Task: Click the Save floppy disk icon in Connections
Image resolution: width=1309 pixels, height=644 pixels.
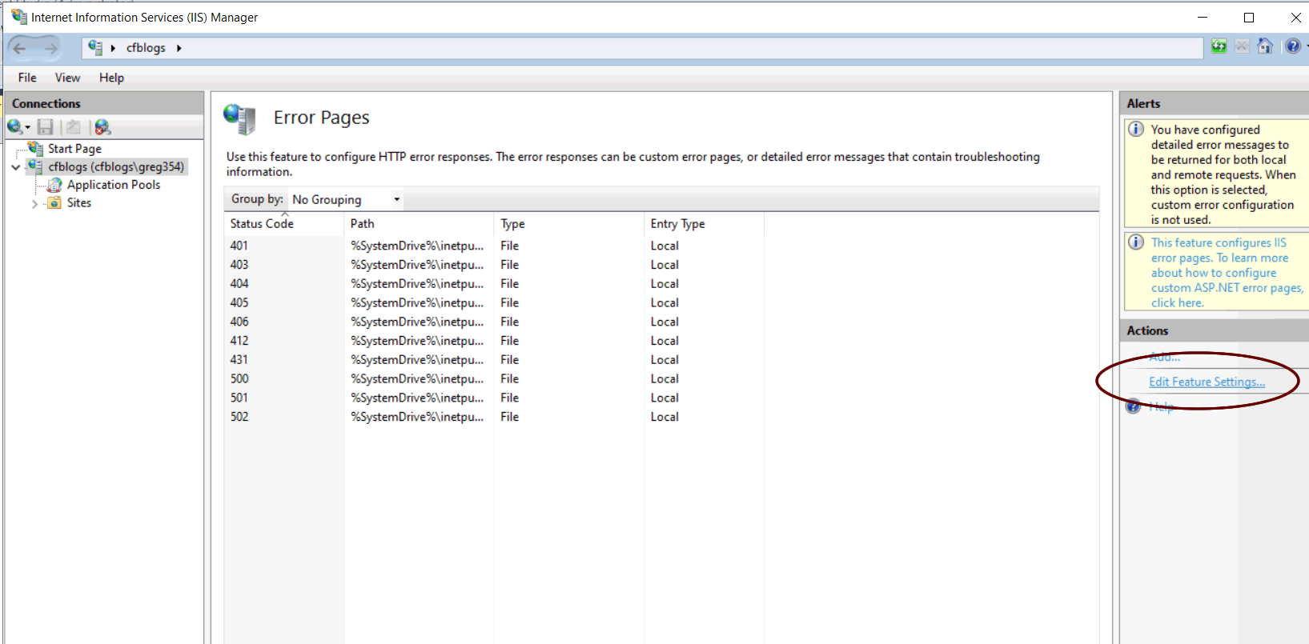Action: click(x=46, y=126)
